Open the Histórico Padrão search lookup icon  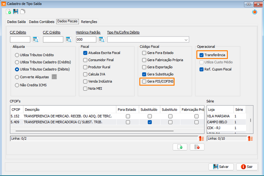pos(101,40)
